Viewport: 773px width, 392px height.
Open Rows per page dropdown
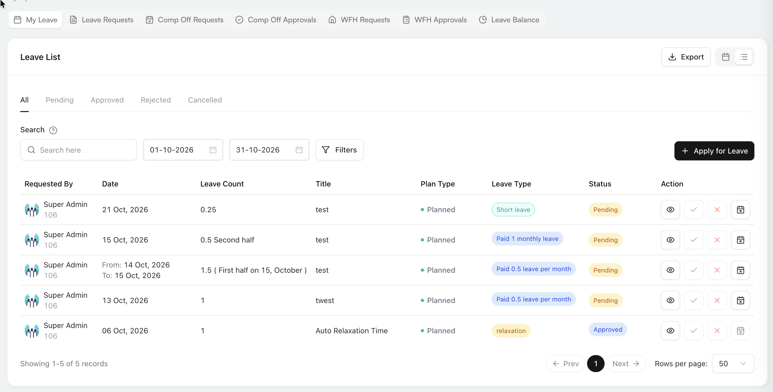point(732,364)
